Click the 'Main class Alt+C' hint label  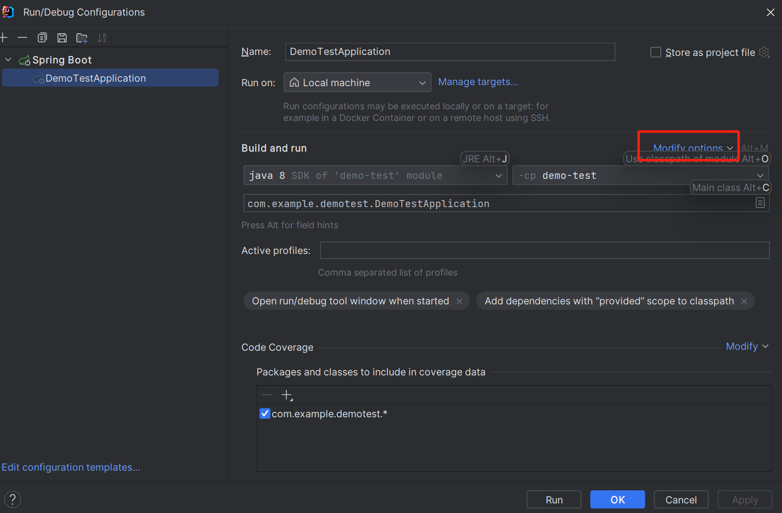[731, 187]
